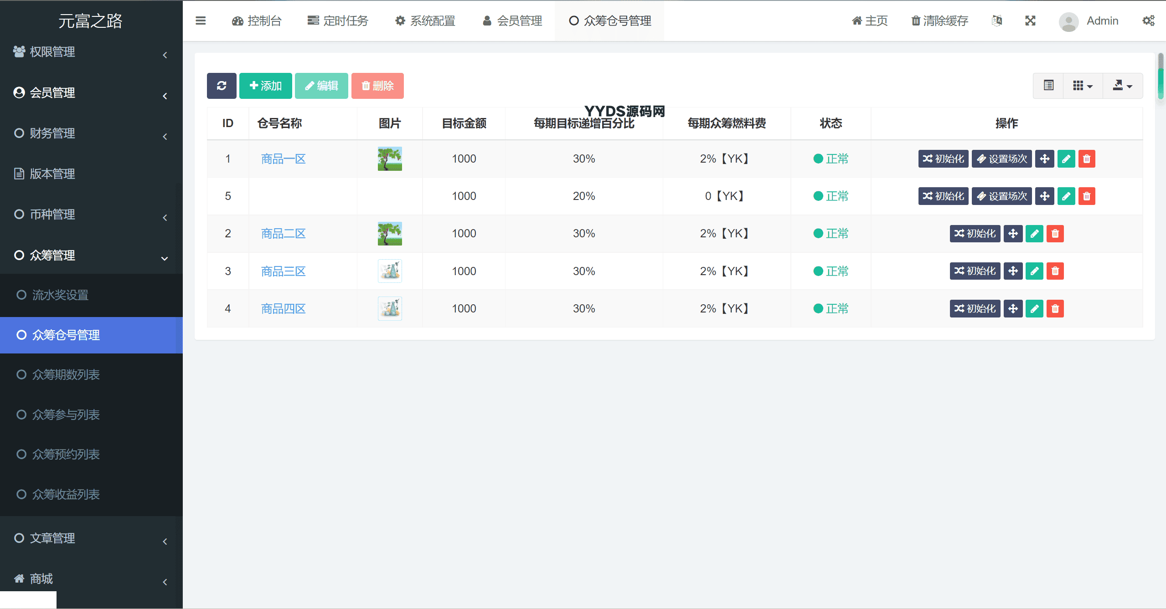Open the columns grid dropdown
The image size is (1166, 609).
click(1083, 86)
